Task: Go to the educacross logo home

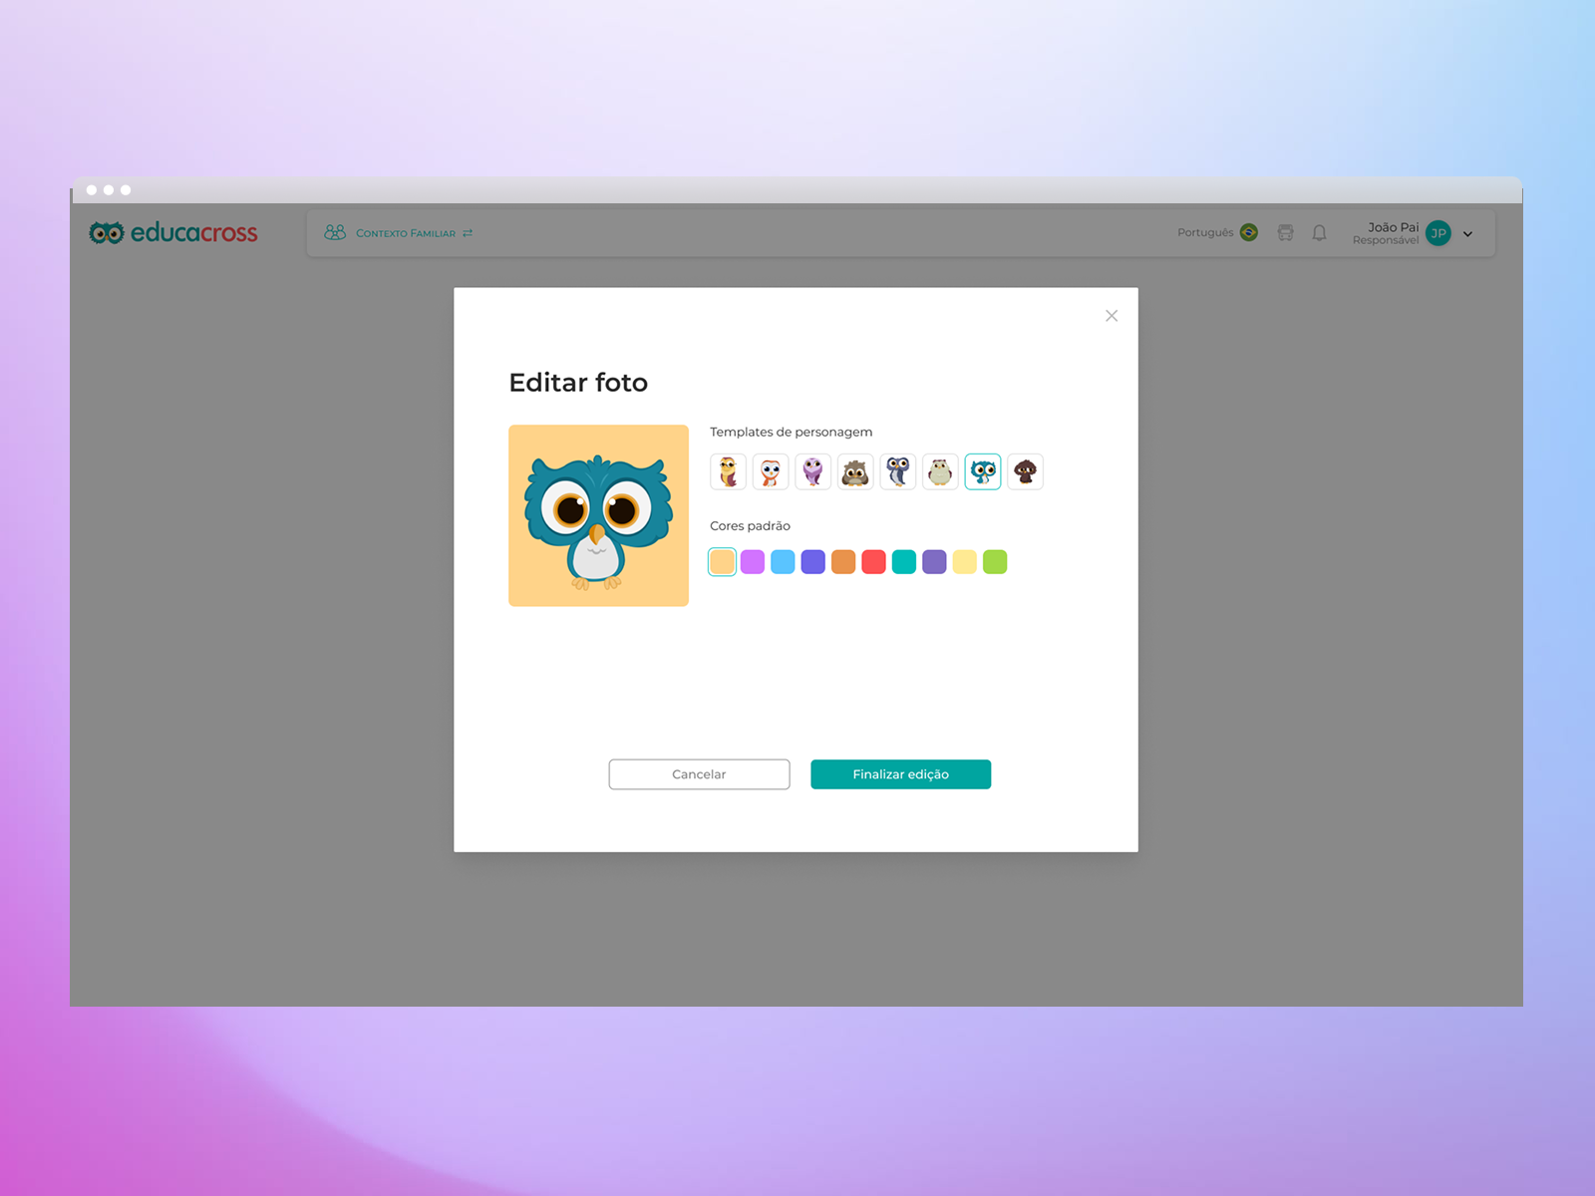Action: [173, 233]
